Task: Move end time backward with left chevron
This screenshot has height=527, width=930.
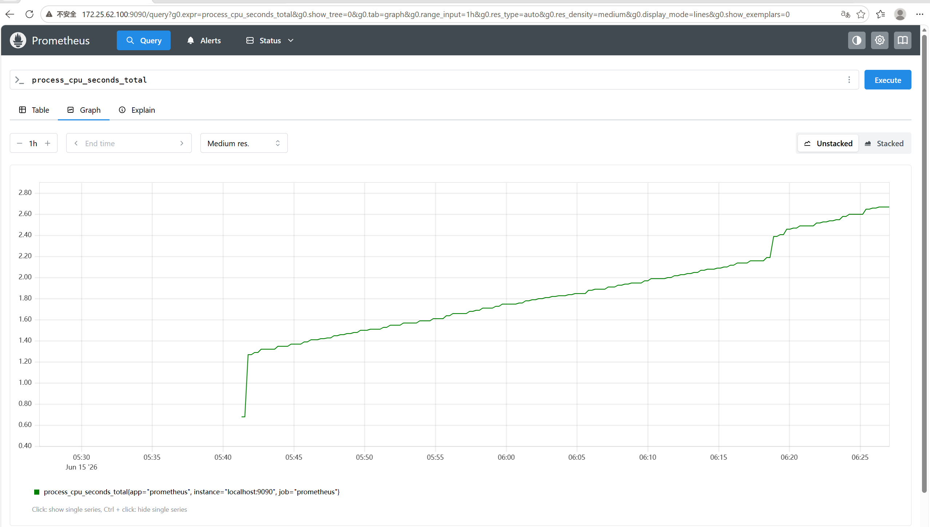Action: point(76,143)
